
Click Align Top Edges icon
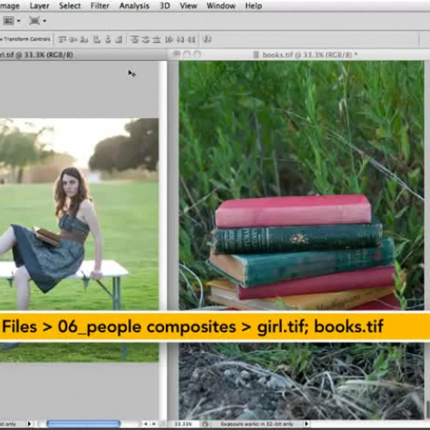(x=62, y=40)
